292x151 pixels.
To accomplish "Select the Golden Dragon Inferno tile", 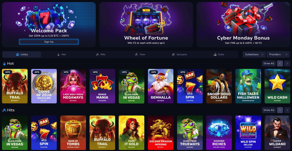I will [161, 133].
